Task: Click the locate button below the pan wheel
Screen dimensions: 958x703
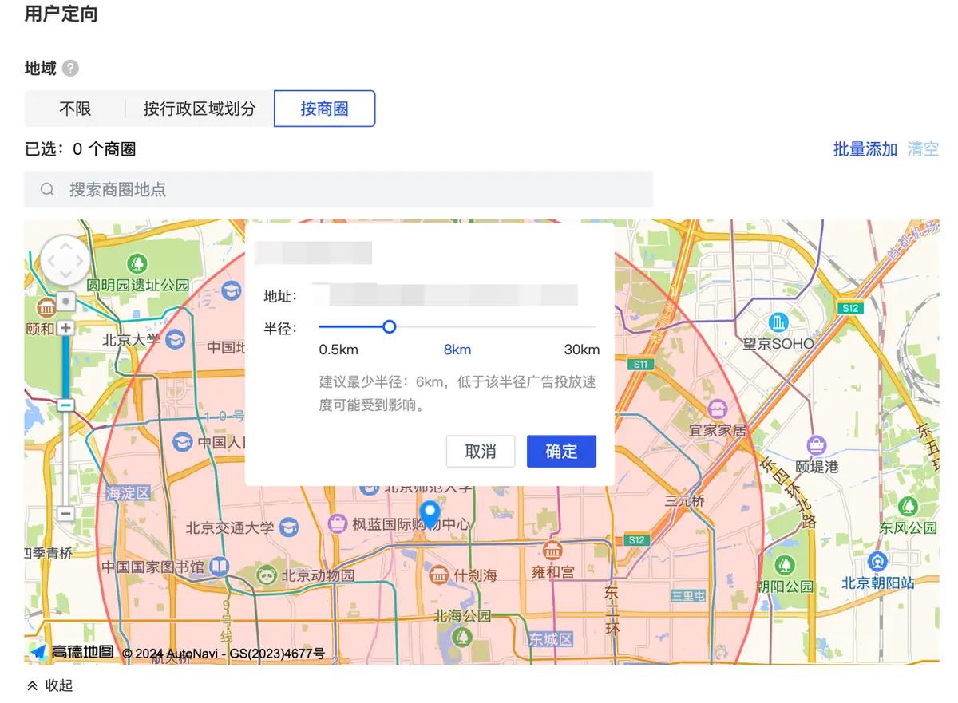Action: coord(65,302)
